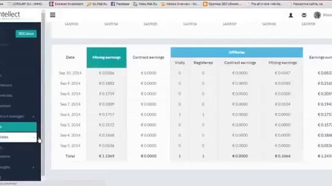Open the envelope messages icon

point(304,15)
